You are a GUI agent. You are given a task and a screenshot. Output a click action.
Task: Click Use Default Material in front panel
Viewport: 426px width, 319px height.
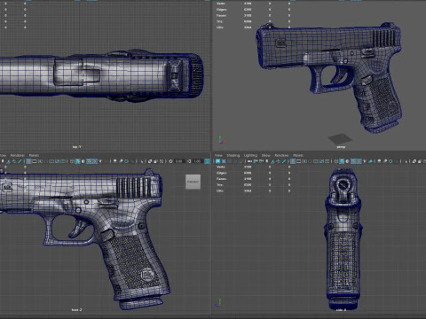click(83, 161)
